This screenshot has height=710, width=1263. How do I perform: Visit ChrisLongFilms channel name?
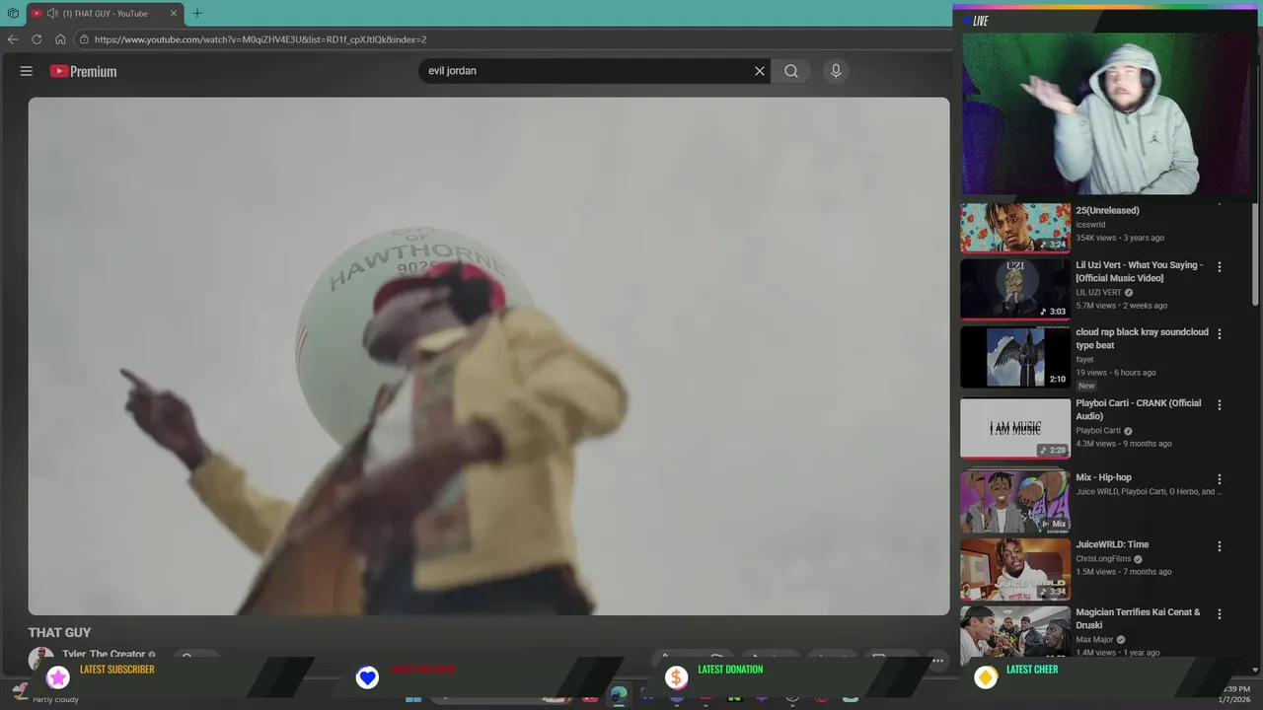pos(1103,558)
